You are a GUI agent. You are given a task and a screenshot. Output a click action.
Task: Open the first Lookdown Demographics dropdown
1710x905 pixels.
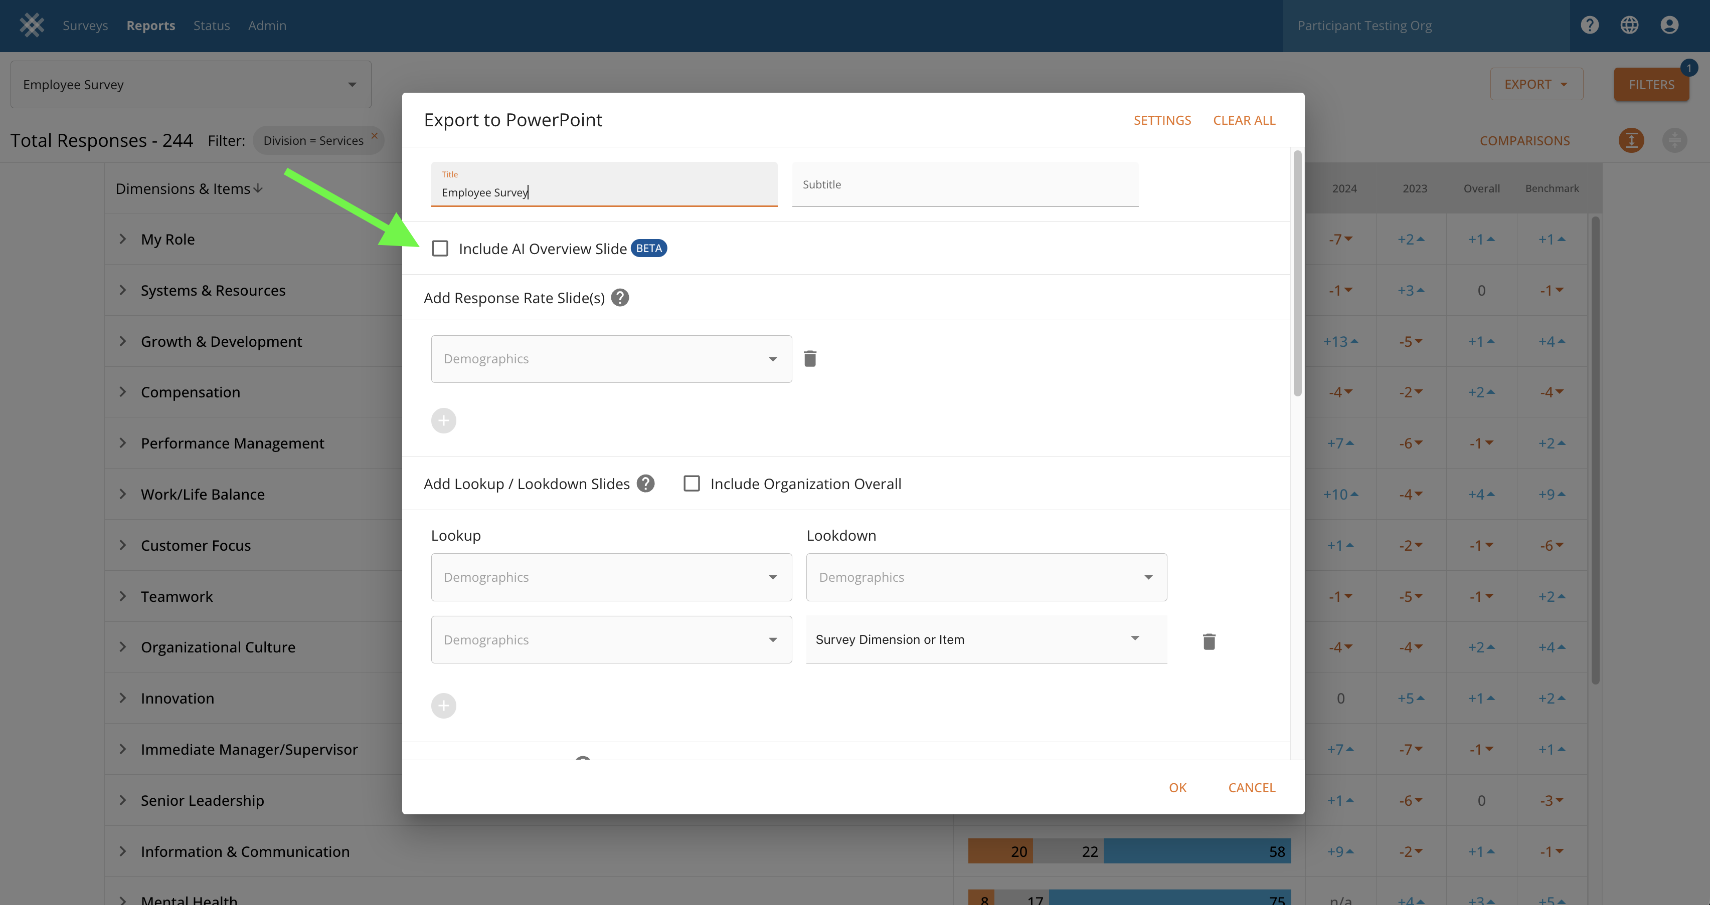coord(986,577)
